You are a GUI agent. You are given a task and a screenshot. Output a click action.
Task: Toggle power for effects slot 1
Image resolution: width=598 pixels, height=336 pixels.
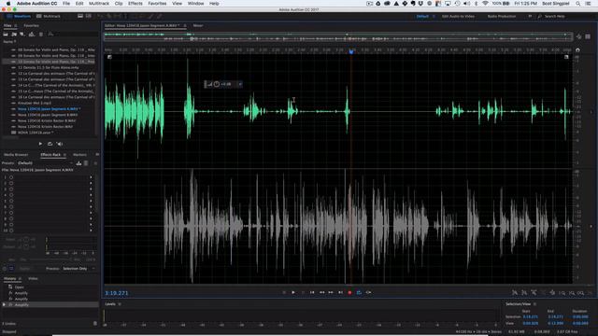click(x=11, y=177)
